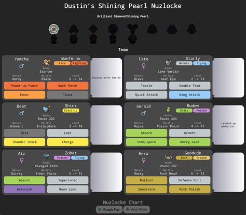Click Budew's 'Leveled up midbattle' note

click(228, 125)
